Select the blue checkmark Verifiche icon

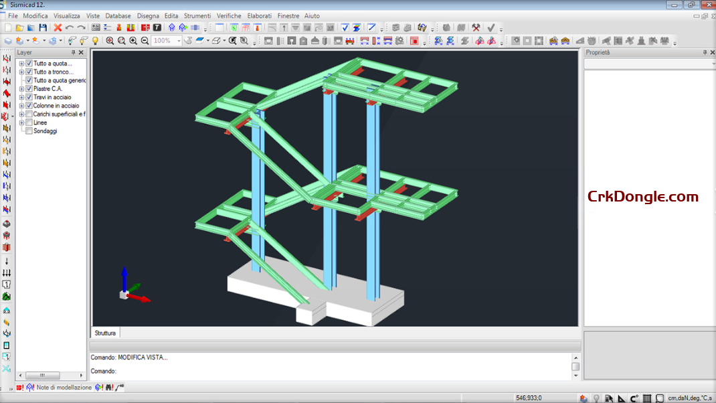pyautogui.click(x=345, y=28)
